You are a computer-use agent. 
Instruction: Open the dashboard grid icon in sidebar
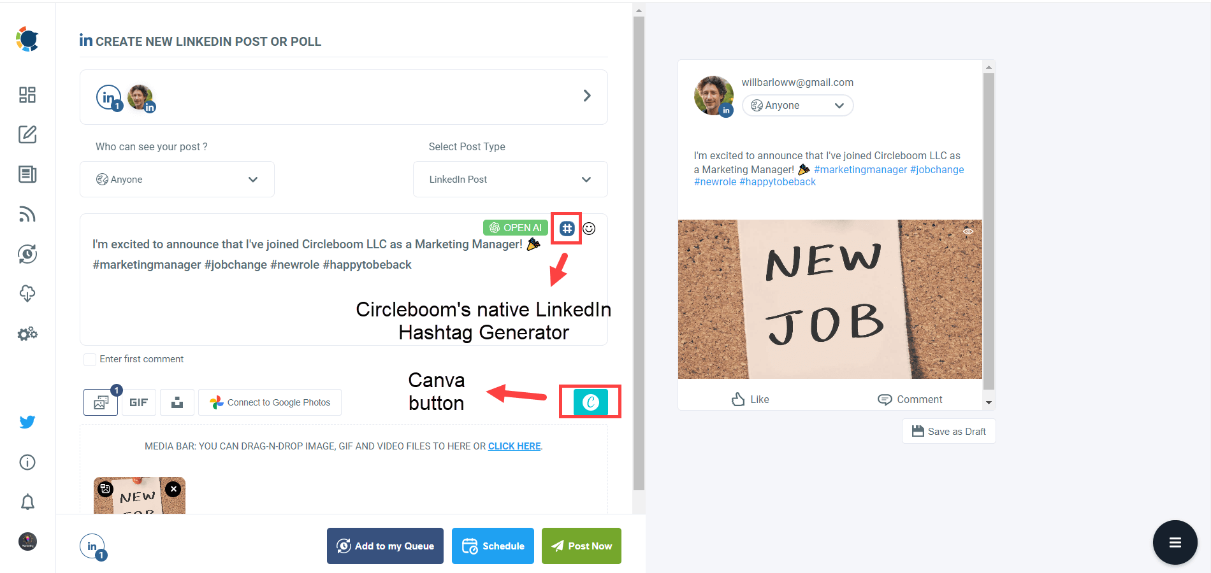point(27,94)
